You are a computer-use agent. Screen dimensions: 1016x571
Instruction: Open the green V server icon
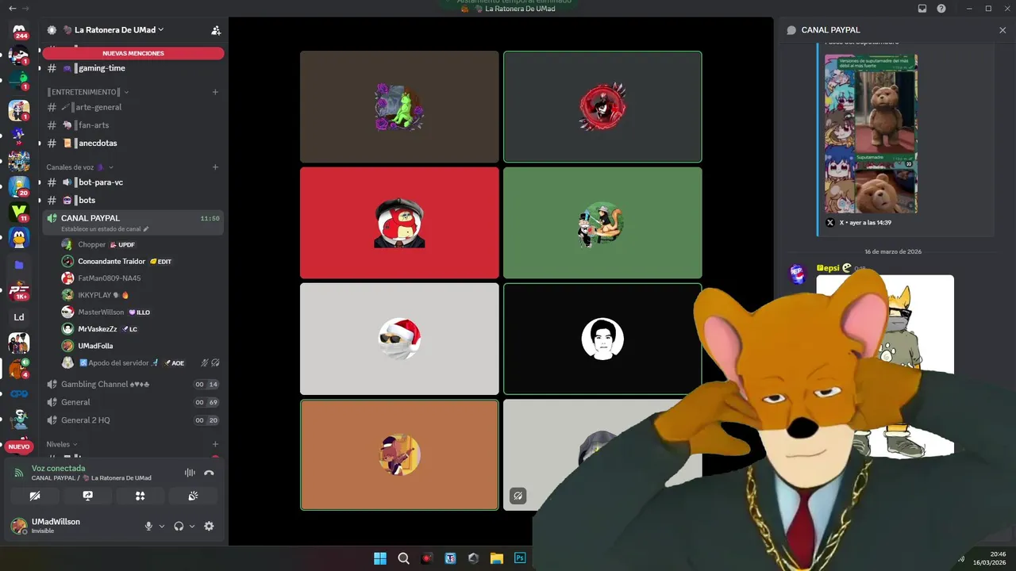click(19, 213)
